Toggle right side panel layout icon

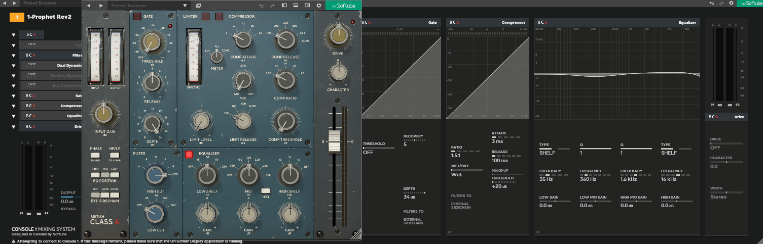point(307,6)
